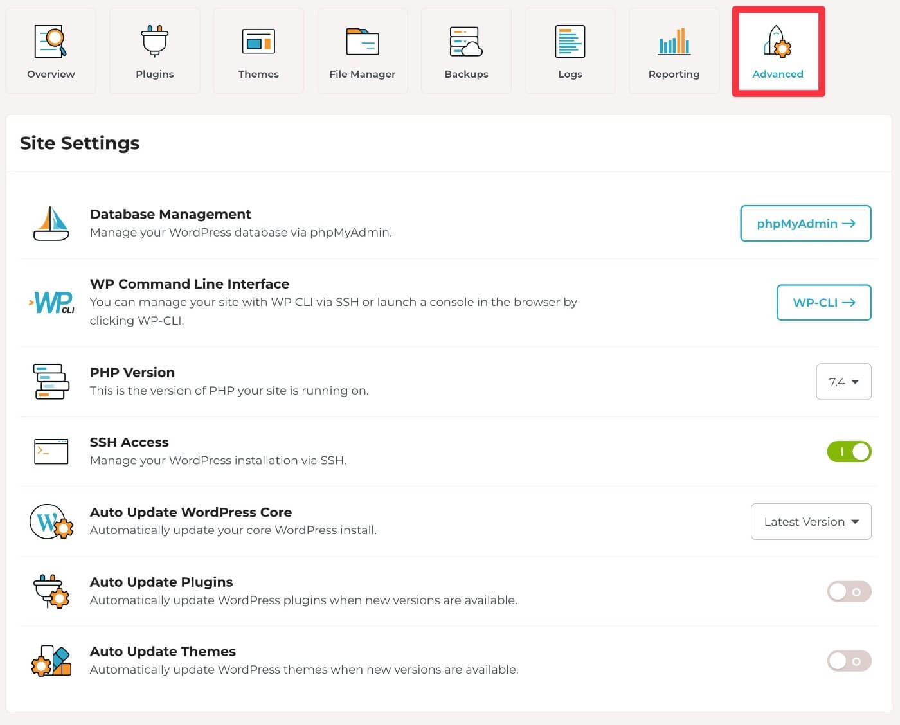Click the File Manager folder icon
The width and height of the screenshot is (900, 725).
coord(363,41)
